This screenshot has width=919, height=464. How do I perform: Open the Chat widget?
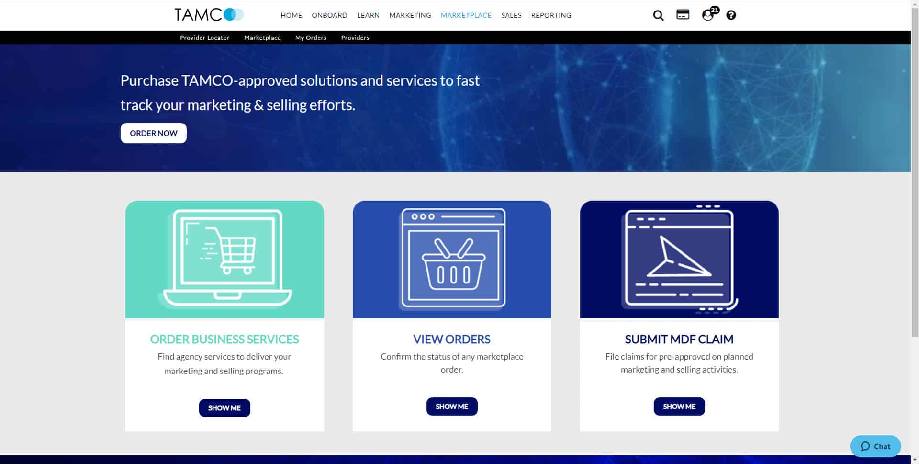(x=875, y=446)
